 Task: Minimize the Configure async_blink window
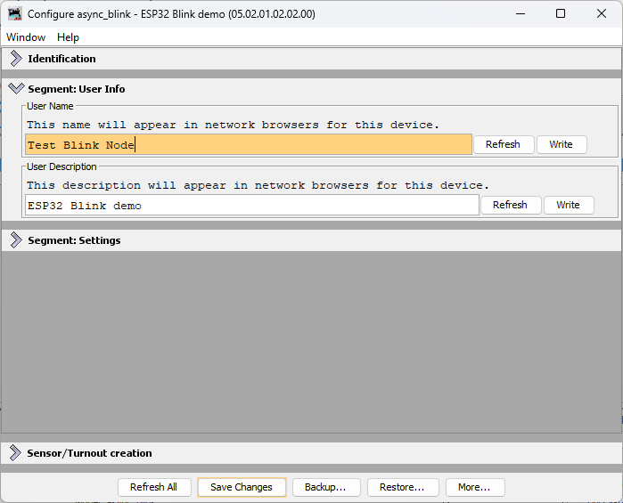pos(521,14)
